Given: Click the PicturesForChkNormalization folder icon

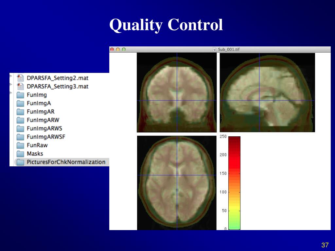Looking at the screenshot, I should point(20,162).
